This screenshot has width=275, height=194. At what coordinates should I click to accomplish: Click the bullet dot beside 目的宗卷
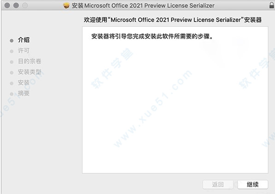(12, 62)
